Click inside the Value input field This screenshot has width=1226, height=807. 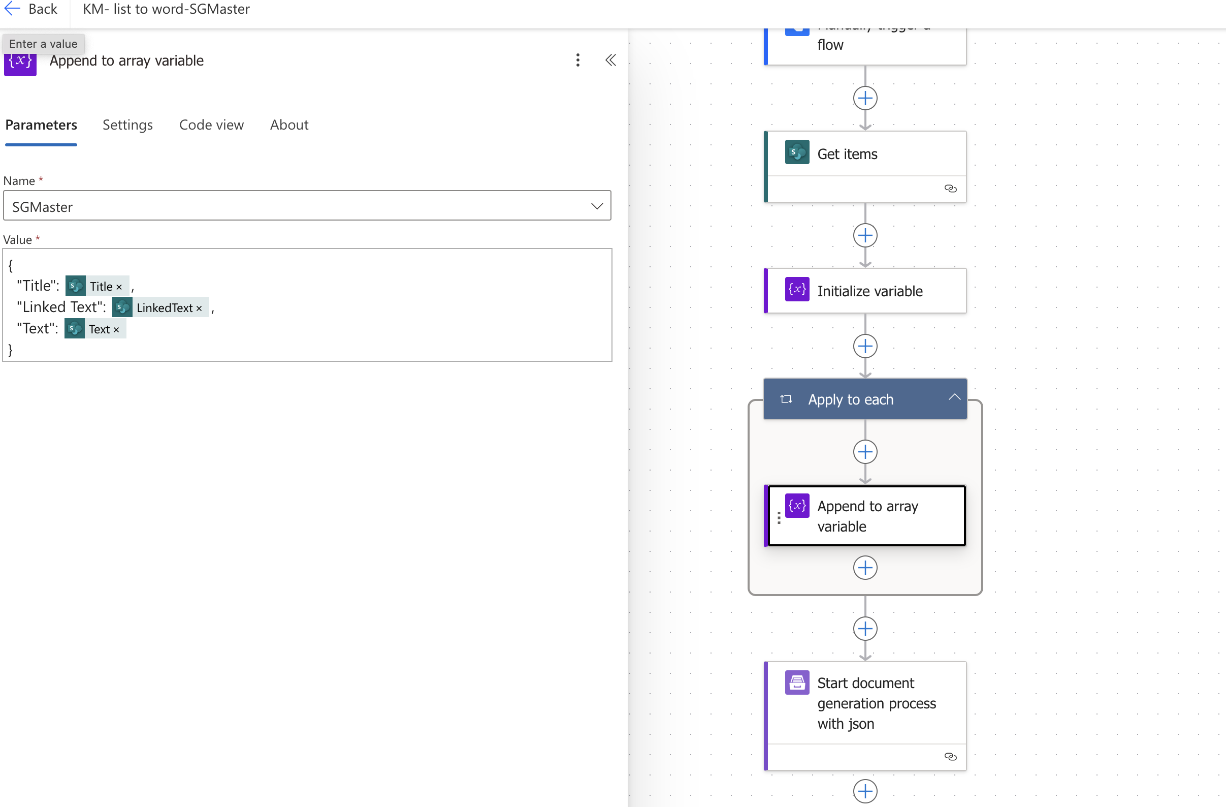point(361,330)
